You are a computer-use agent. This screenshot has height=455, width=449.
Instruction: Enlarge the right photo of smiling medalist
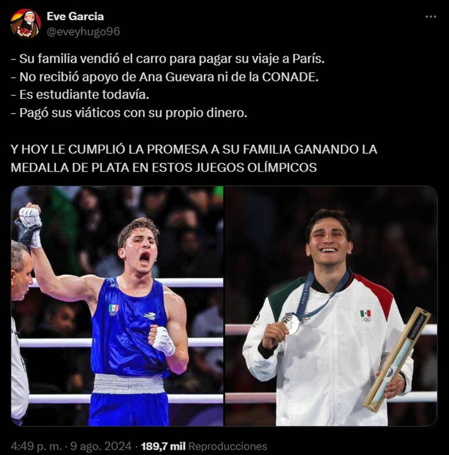click(331, 306)
